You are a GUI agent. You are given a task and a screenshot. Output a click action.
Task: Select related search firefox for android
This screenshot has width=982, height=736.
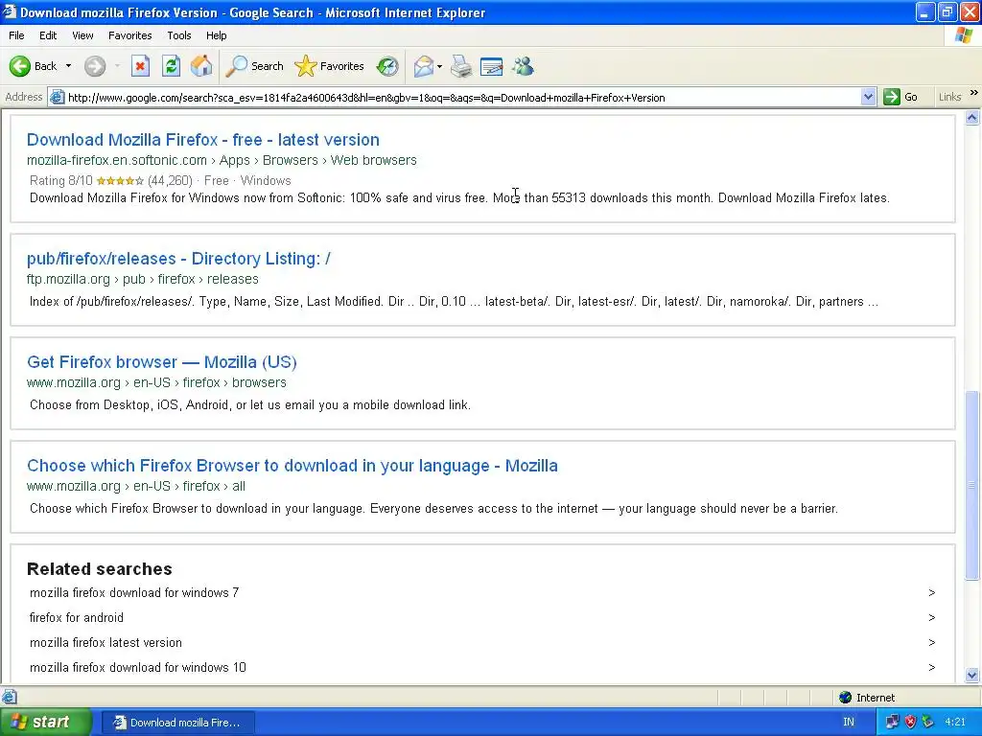77,618
